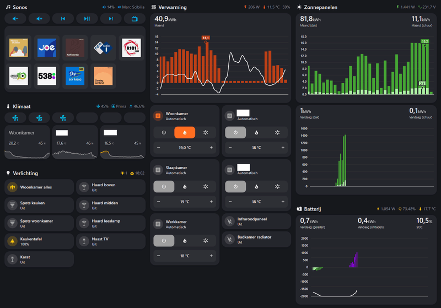This screenshot has height=308, width=441.
Task: Toggle the Spots woonkamer light
Action: (39, 223)
